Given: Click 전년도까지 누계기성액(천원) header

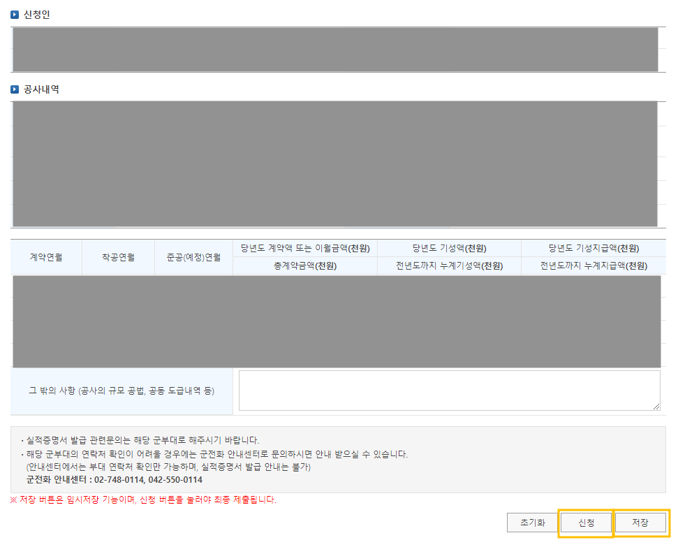Looking at the screenshot, I should coord(449,266).
